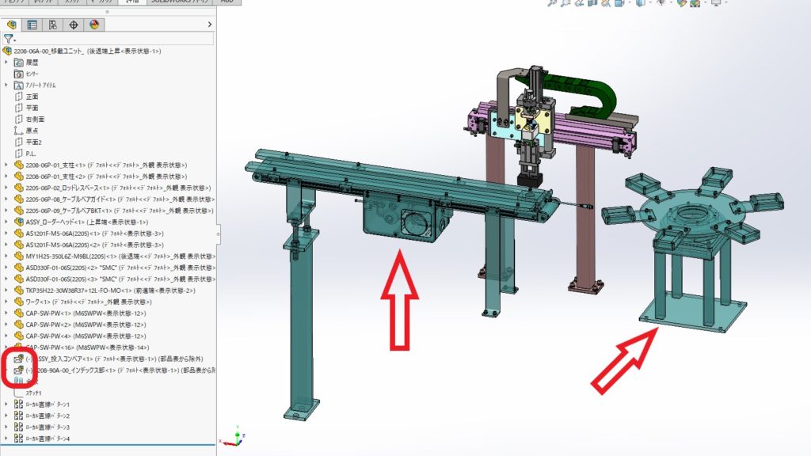Switch to the PropertyManager tab icon
The height and width of the screenshot is (456, 811).
pyautogui.click(x=32, y=25)
